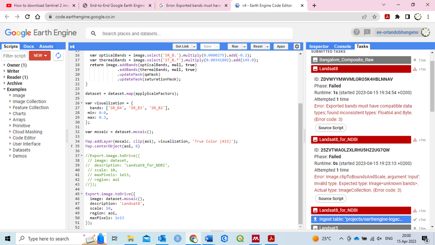Open the Windows Start menu

pyautogui.click(x=7, y=238)
